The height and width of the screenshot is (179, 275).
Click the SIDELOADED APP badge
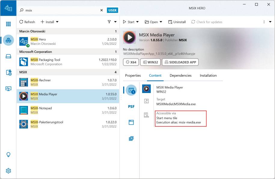[x=180, y=62]
